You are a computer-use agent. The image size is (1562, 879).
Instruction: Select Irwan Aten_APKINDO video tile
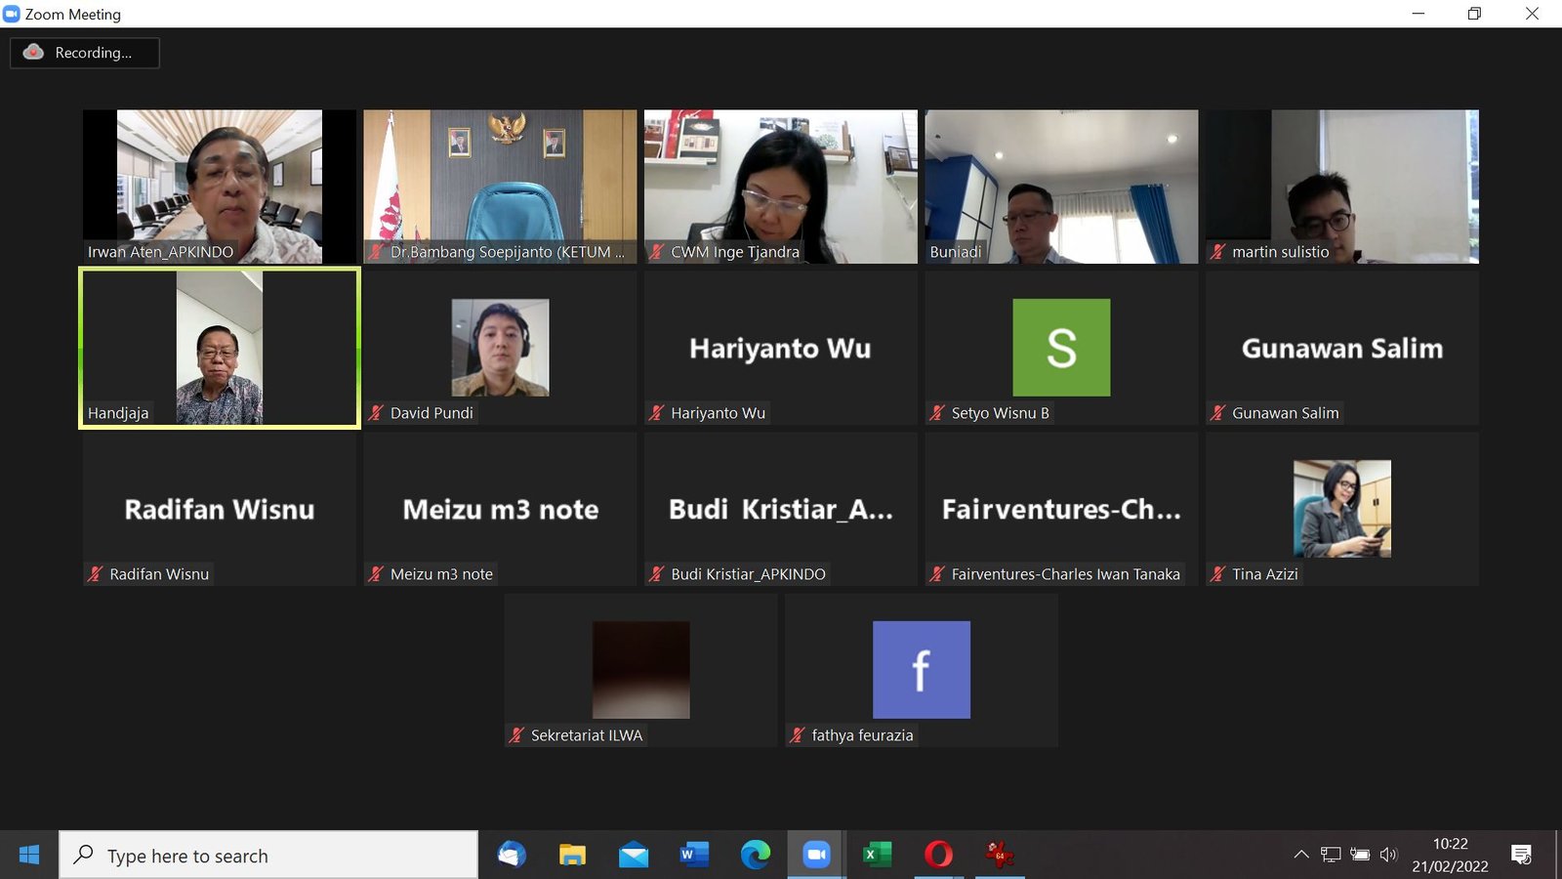tap(220, 187)
